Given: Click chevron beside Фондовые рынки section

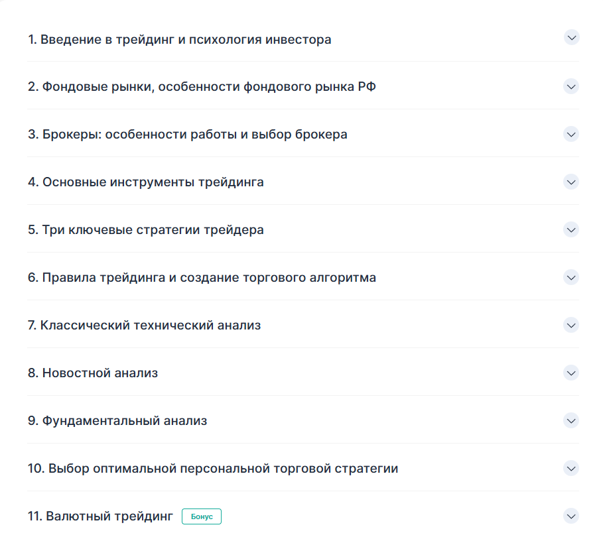Looking at the screenshot, I should pyautogui.click(x=571, y=86).
